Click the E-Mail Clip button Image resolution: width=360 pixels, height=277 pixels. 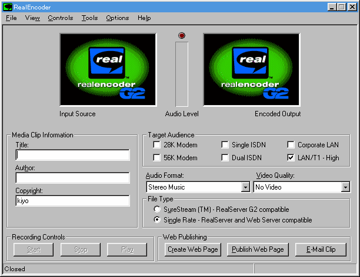[x=321, y=249]
